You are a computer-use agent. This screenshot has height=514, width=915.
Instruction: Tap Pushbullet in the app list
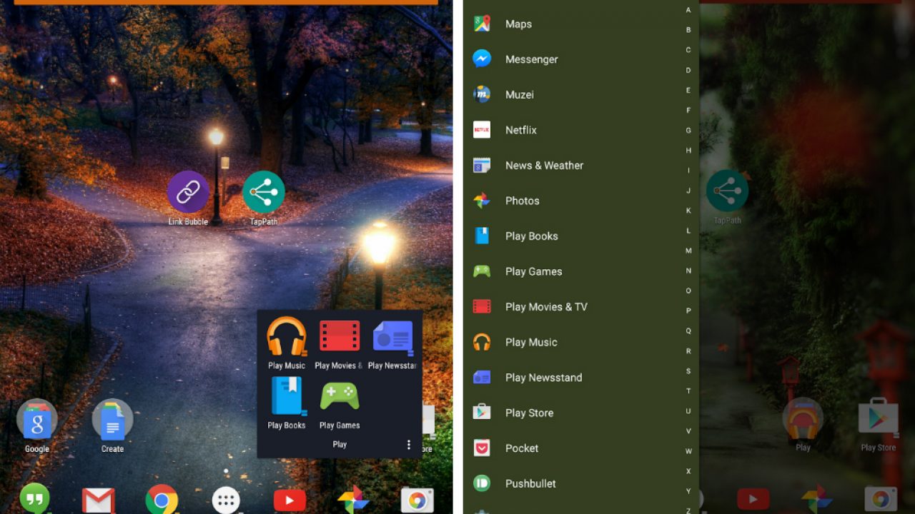530,483
